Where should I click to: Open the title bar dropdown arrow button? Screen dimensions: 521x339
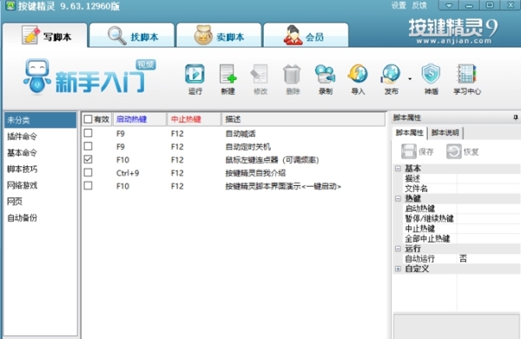pyautogui.click(x=449, y=5)
